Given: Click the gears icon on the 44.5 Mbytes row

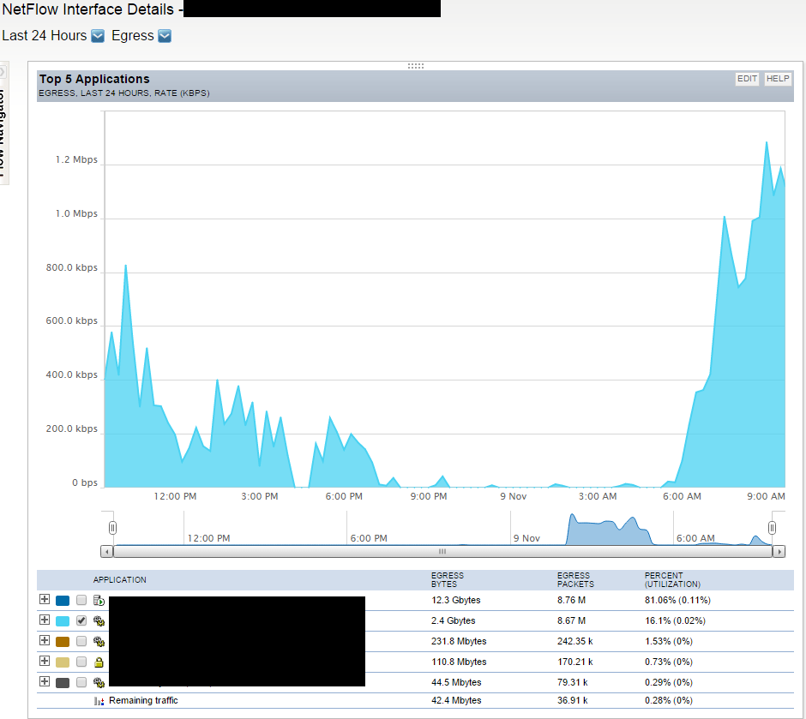Looking at the screenshot, I should (99, 682).
